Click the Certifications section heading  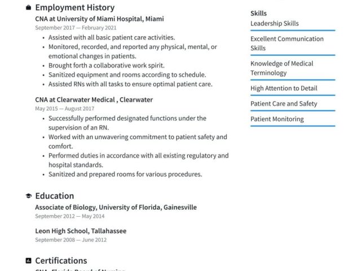(61, 261)
